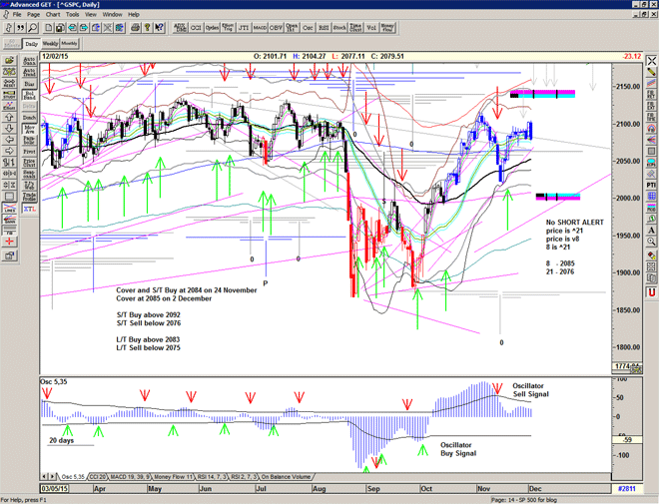The height and width of the screenshot is (504, 659).
Task: Open the Window menu
Action: [x=112, y=15]
